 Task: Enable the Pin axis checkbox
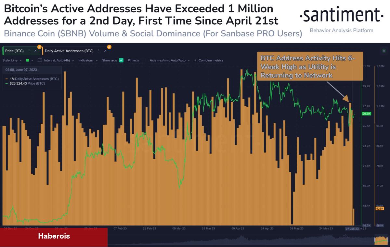(x=143, y=60)
